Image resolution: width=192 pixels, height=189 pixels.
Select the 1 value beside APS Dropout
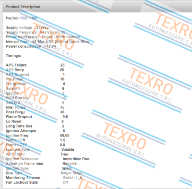(63, 75)
